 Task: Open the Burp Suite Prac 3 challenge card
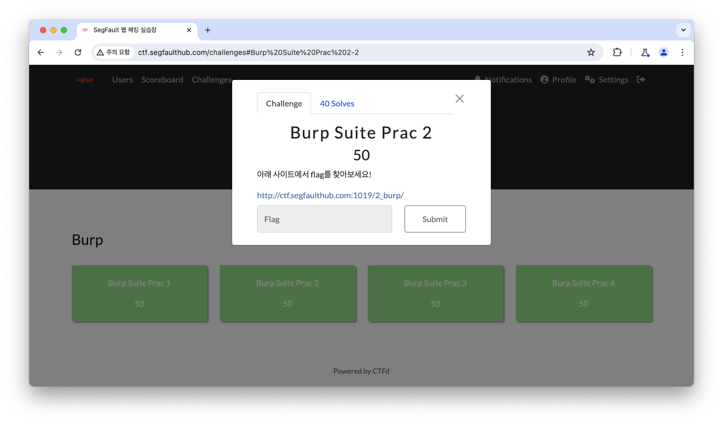435,293
